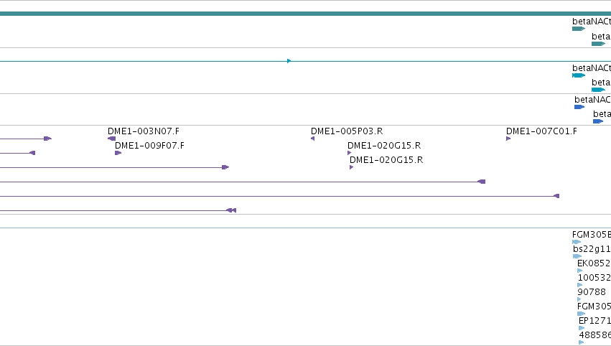Click the dark teal 'beta' label in first track

point(601,37)
